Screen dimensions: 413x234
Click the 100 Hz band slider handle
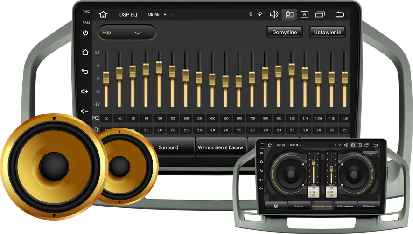(x=159, y=67)
